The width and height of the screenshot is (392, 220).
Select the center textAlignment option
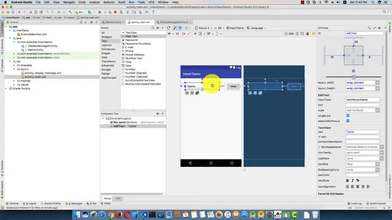pyautogui.click(x=358, y=186)
